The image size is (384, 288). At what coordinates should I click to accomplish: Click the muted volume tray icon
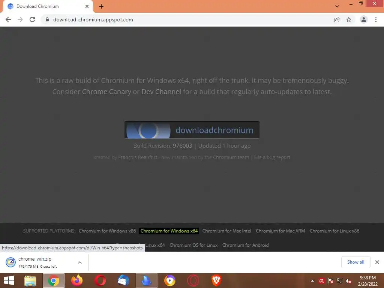click(348, 281)
